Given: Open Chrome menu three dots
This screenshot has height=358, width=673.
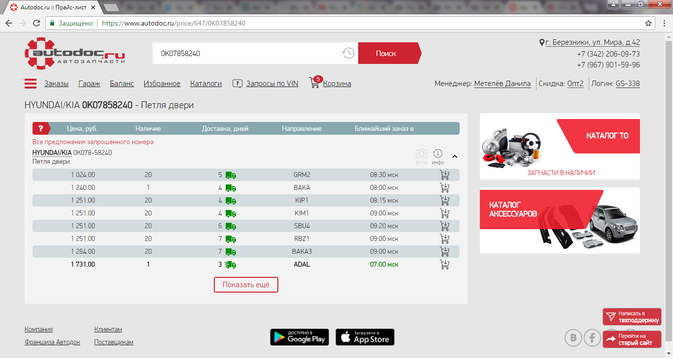Looking at the screenshot, I should 664,23.
